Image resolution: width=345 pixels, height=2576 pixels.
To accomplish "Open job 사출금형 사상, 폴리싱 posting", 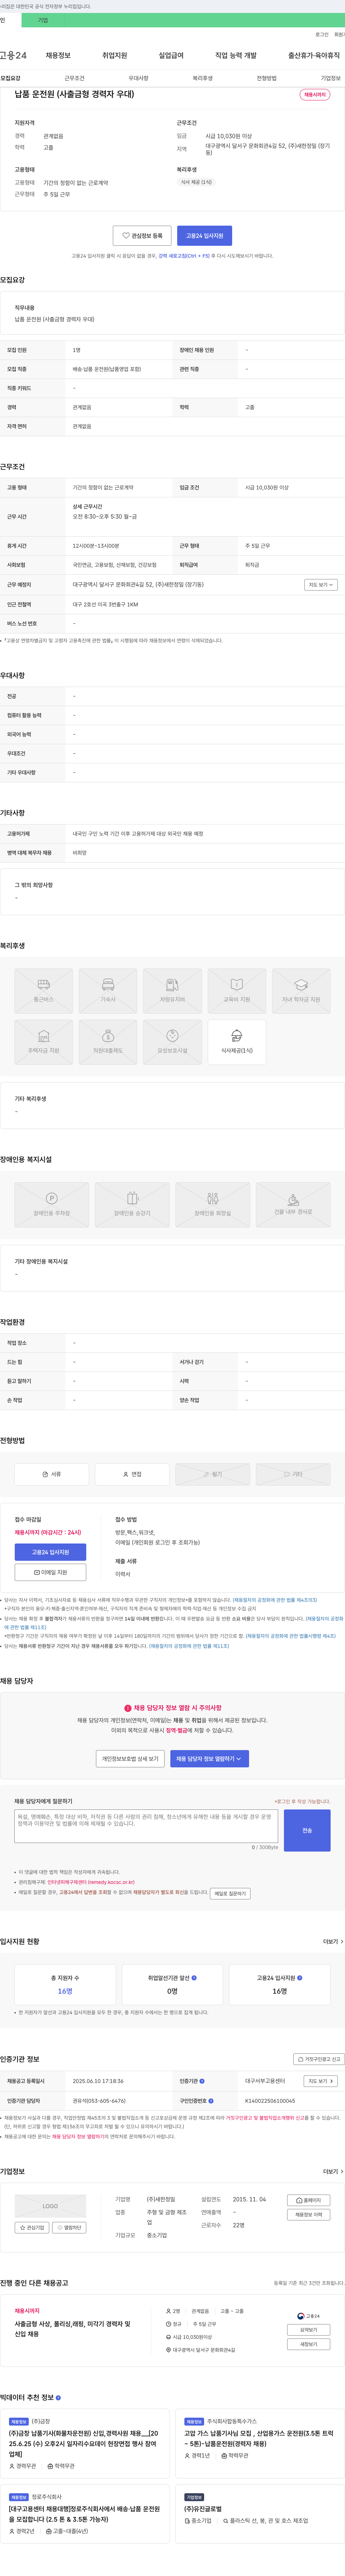I will coord(72,2329).
